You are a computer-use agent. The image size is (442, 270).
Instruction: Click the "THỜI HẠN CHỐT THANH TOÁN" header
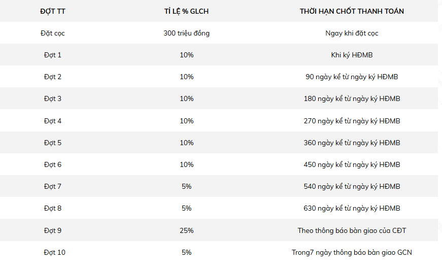[x=352, y=11]
